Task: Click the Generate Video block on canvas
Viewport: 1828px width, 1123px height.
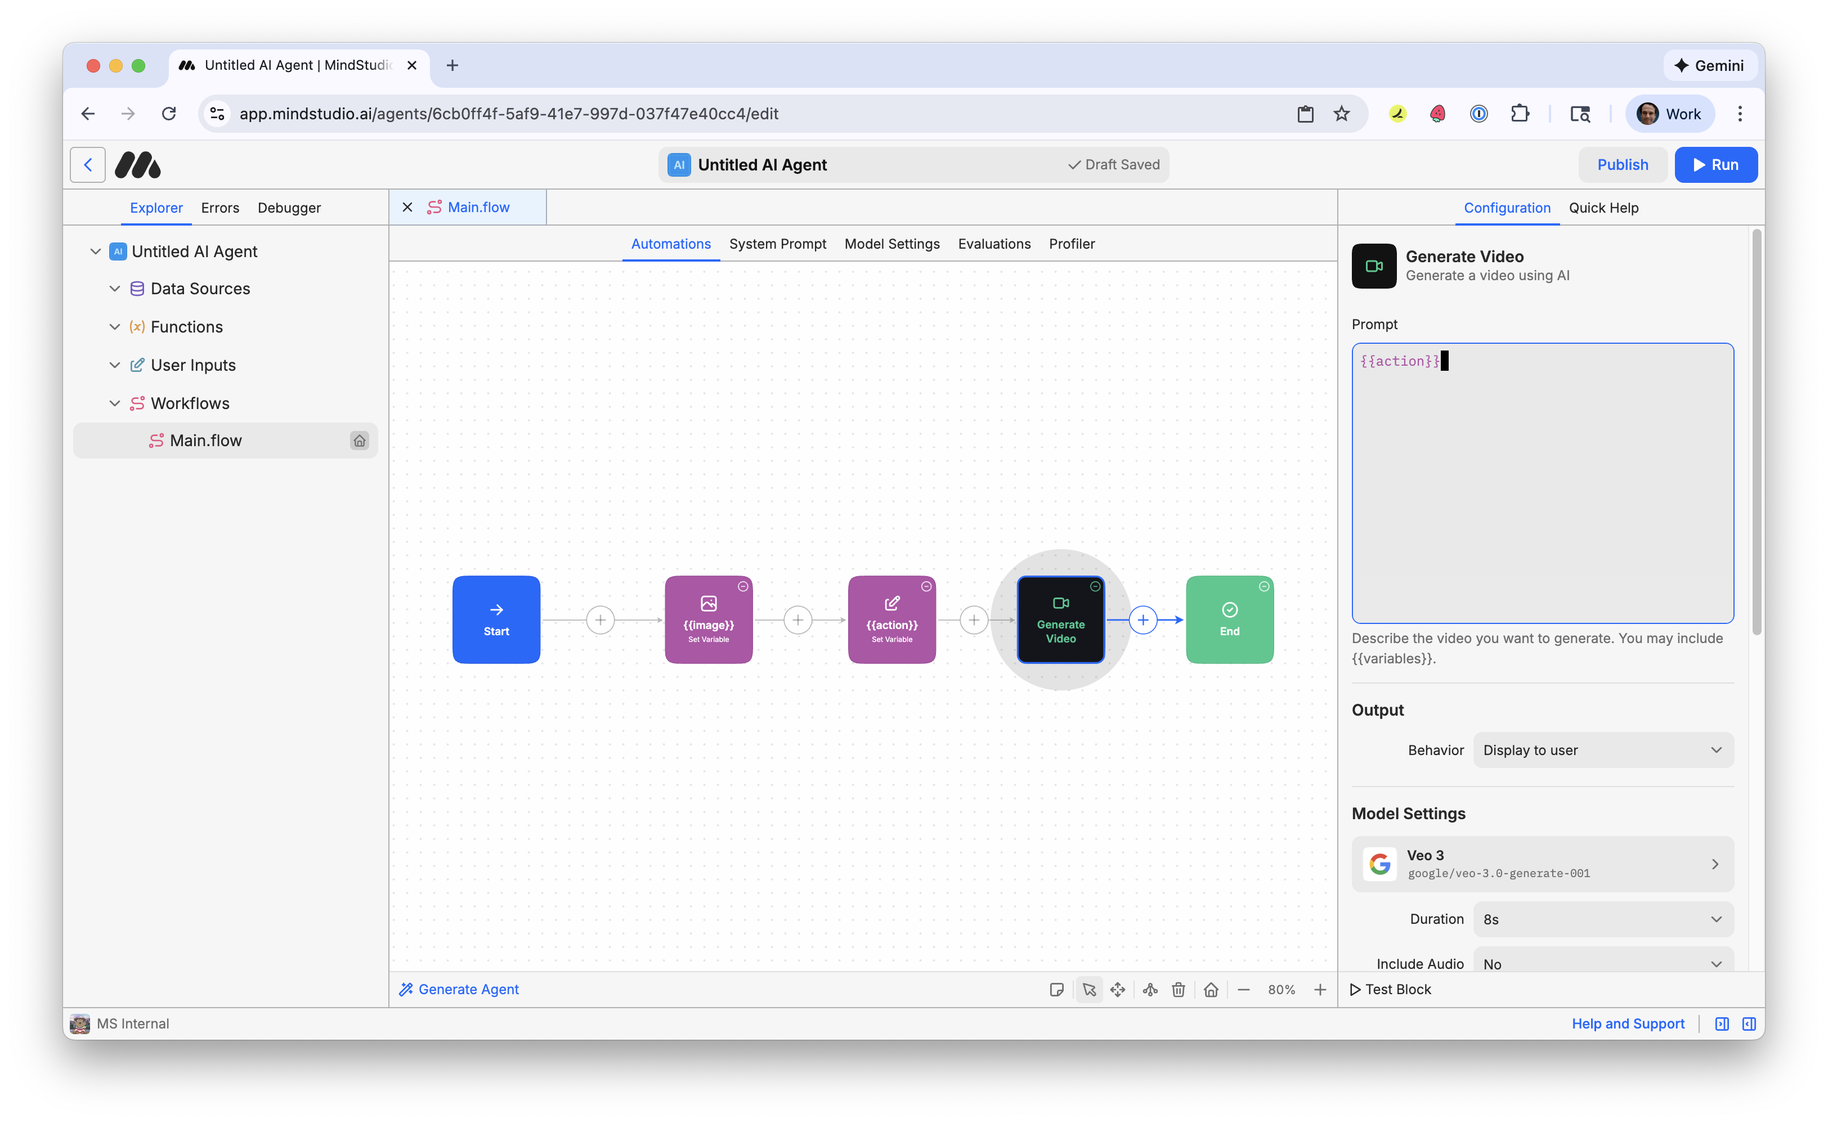Action: [1060, 619]
